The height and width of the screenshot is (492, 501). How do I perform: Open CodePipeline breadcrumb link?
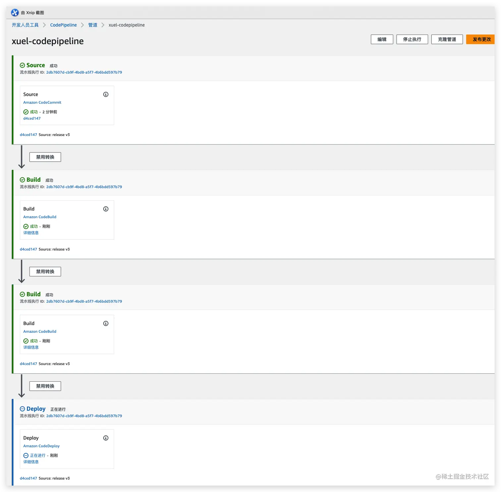click(63, 25)
